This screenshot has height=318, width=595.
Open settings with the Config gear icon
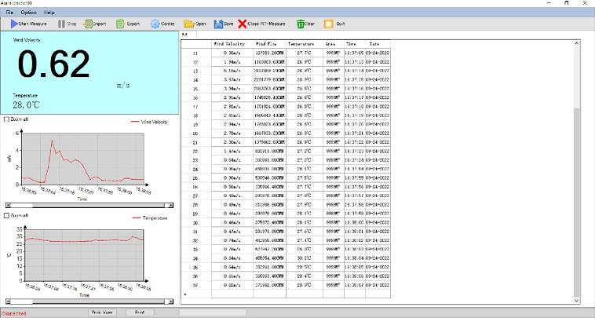pyautogui.click(x=155, y=24)
